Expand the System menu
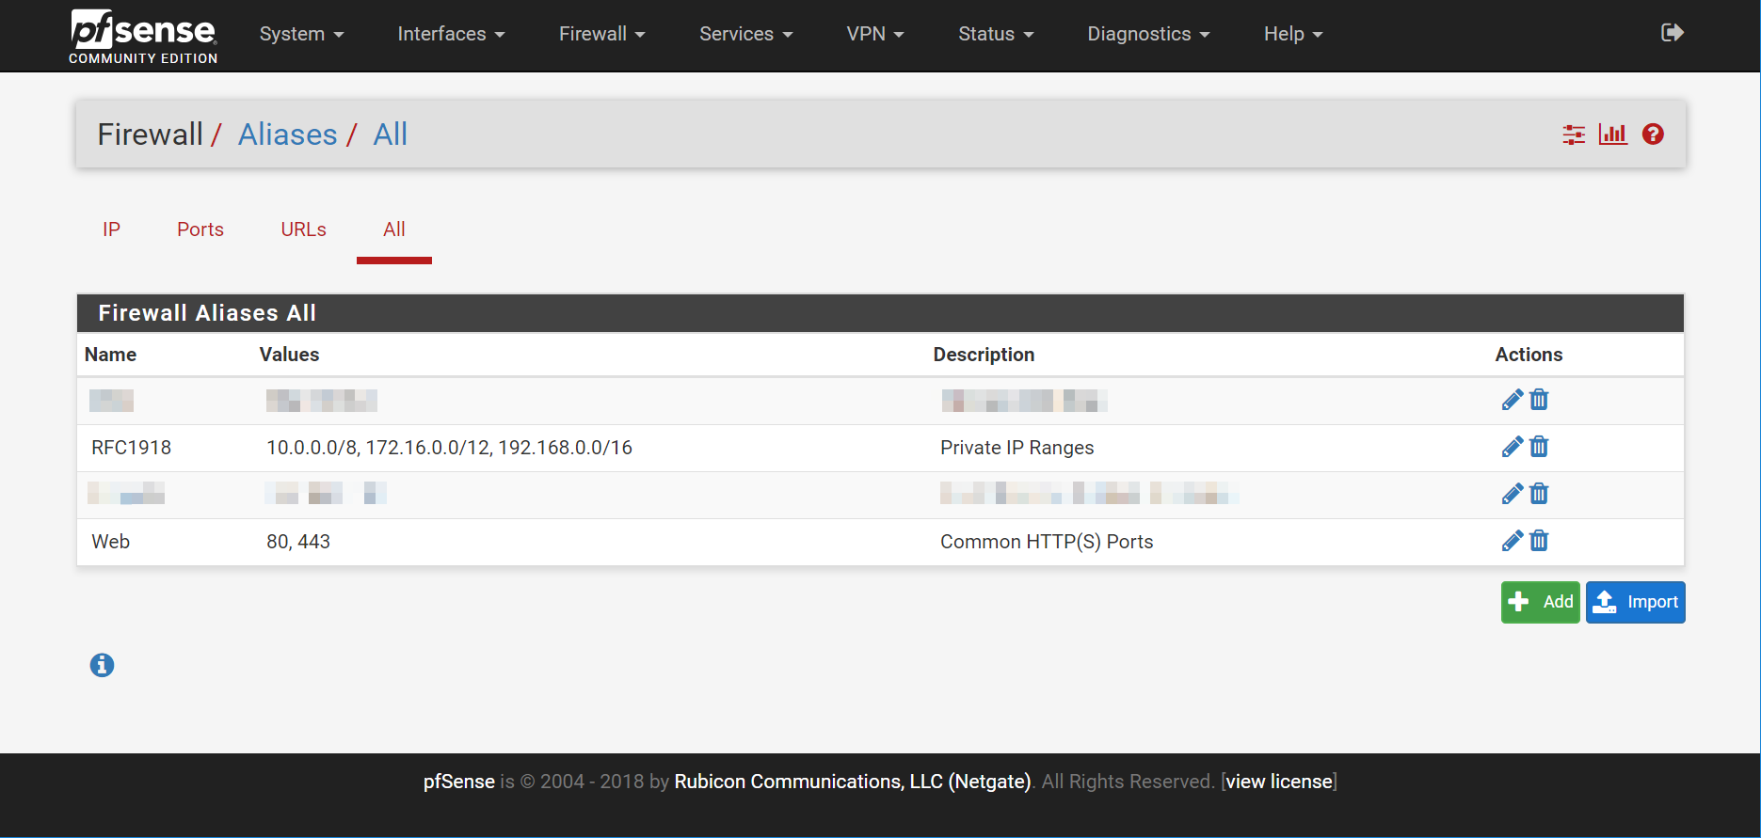1761x838 pixels. click(x=301, y=34)
